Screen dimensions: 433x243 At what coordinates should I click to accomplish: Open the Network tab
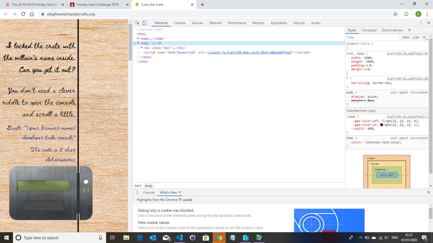pos(215,23)
